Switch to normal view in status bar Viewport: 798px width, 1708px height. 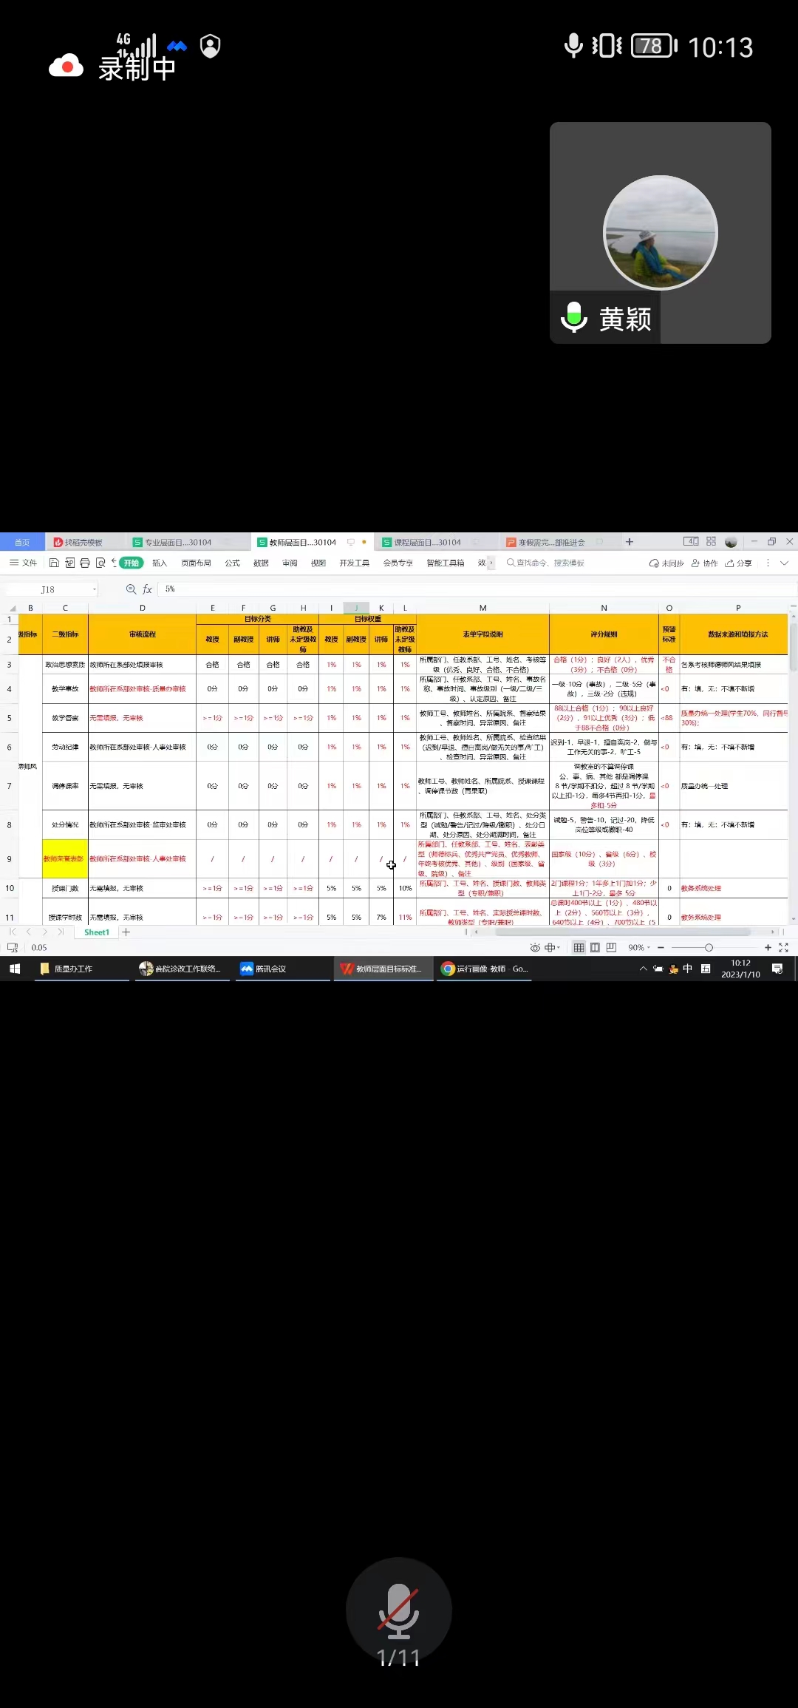pos(579,947)
